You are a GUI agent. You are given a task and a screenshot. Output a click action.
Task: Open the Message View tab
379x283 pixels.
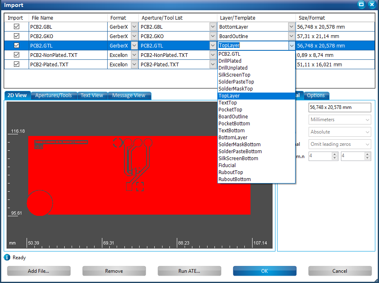(129, 95)
